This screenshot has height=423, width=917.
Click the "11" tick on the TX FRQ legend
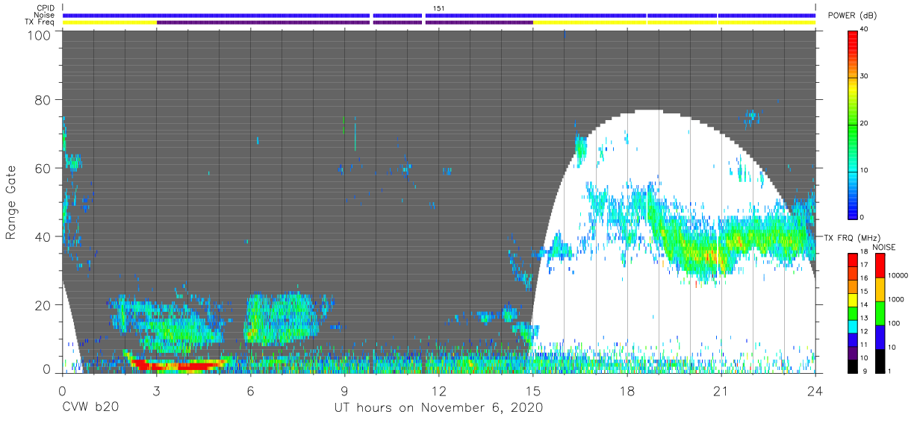(865, 344)
